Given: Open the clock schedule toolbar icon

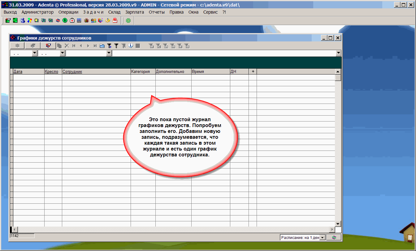Looking at the screenshot, I should point(37,20).
